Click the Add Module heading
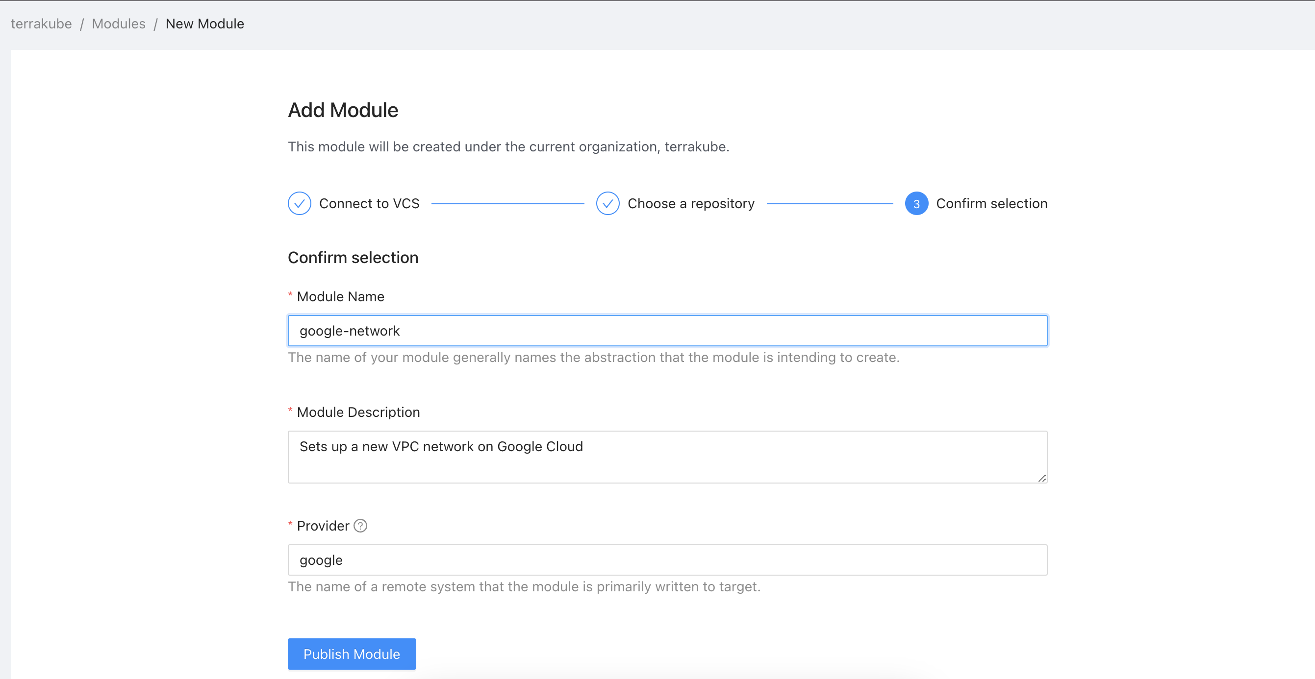1315x679 pixels. (x=343, y=110)
